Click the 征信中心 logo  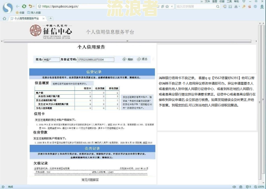pos(51,31)
